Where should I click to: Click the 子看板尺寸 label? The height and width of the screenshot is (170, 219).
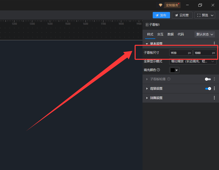(151, 53)
